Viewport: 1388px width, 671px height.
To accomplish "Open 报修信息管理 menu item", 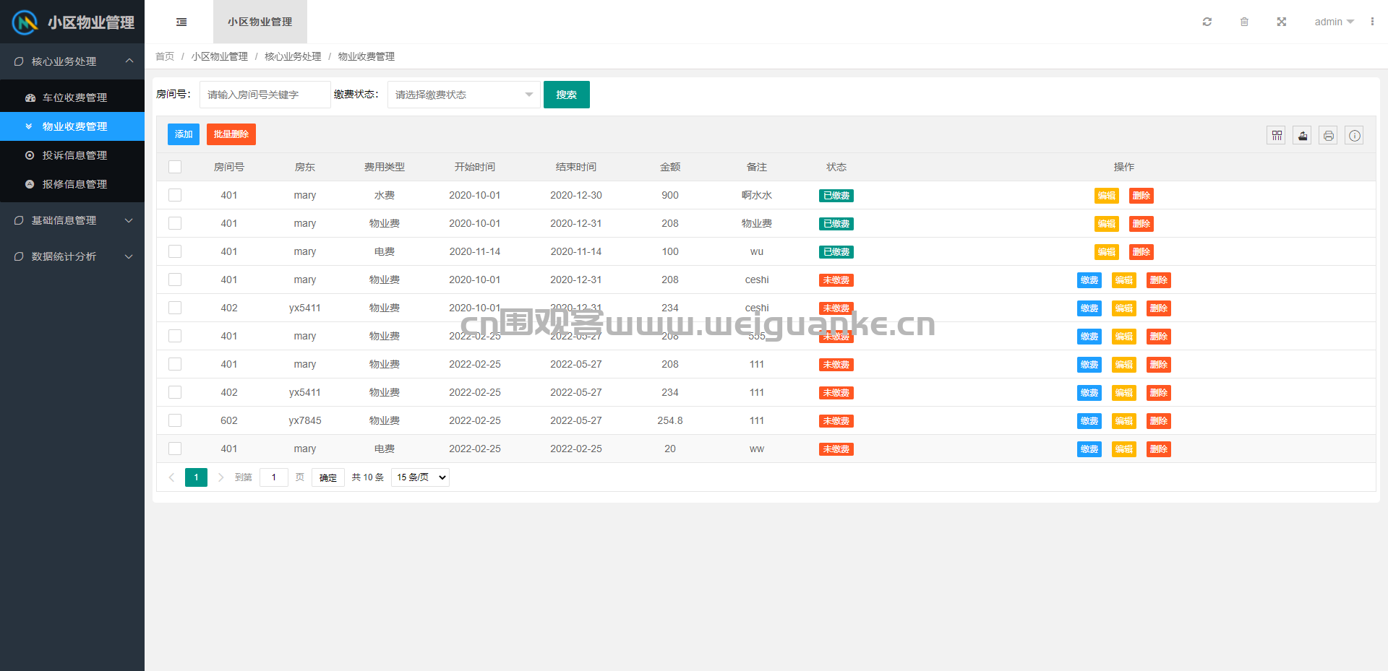I will 72,184.
